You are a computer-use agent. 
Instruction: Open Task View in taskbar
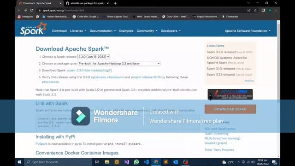click(97, 162)
